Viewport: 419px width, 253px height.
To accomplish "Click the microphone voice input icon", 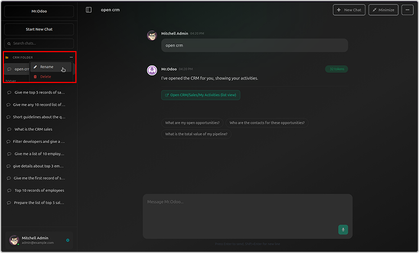I will coord(343,229).
